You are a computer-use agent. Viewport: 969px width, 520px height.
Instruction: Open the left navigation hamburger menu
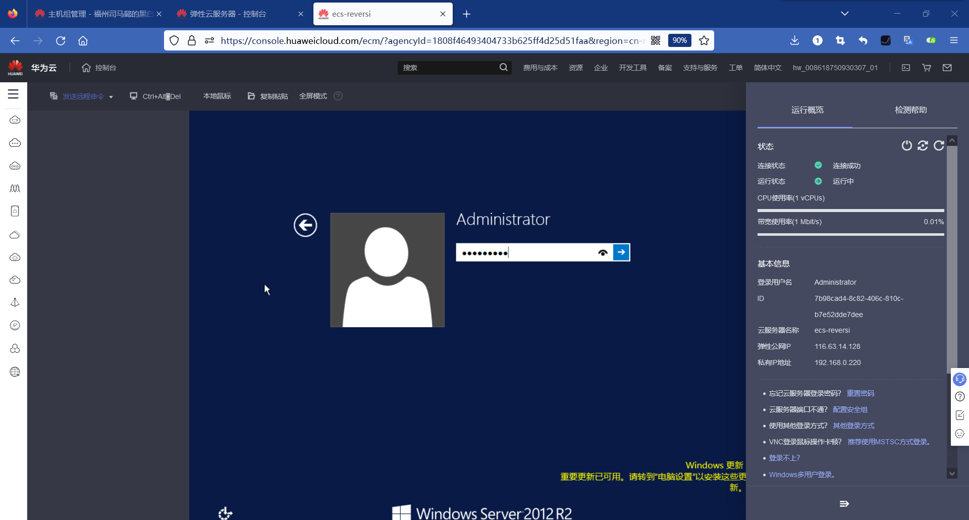(13, 94)
